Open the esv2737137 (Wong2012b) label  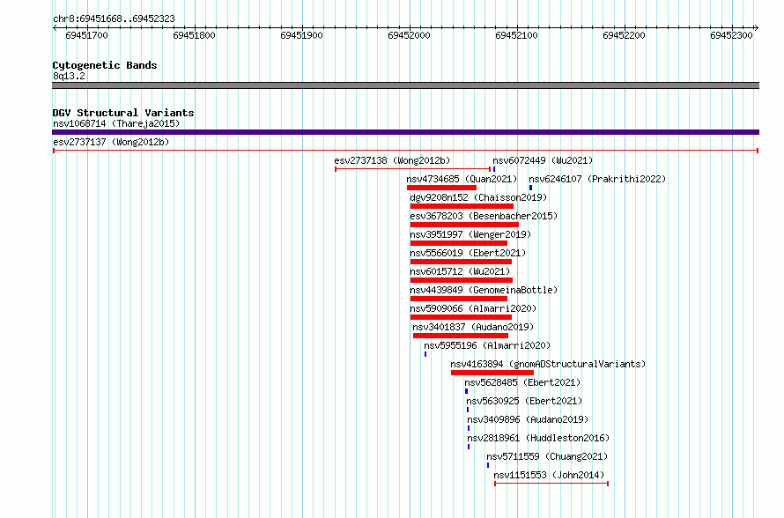[x=111, y=142]
